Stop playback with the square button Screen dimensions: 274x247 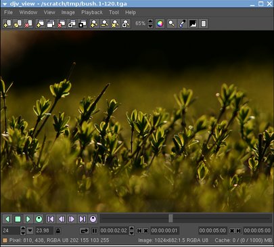click(18, 219)
